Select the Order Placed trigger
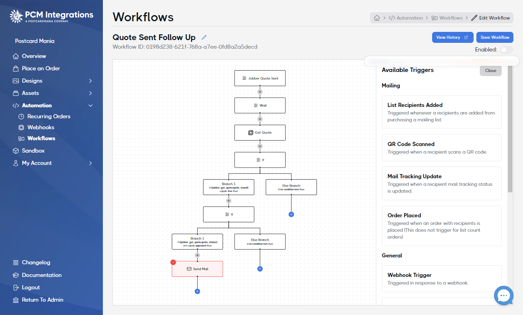Image resolution: width=523 pixels, height=315 pixels. click(x=442, y=226)
